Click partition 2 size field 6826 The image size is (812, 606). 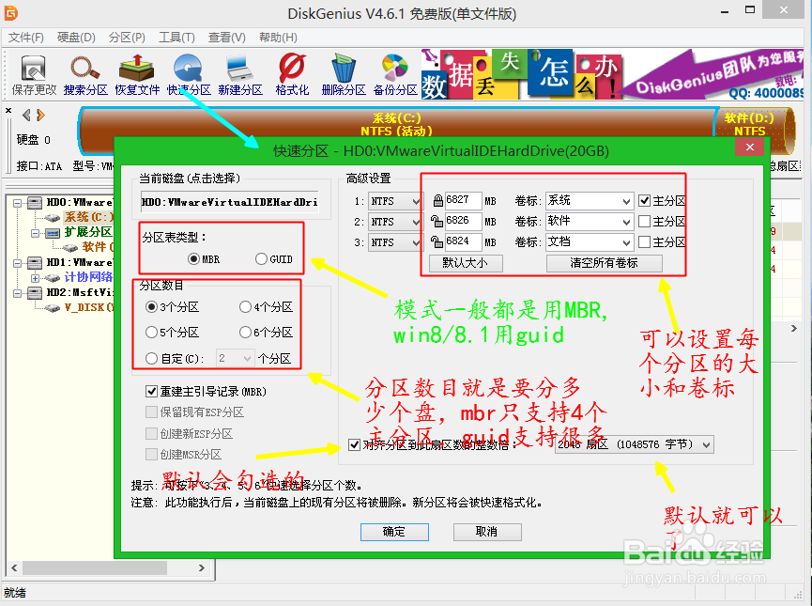click(x=463, y=221)
